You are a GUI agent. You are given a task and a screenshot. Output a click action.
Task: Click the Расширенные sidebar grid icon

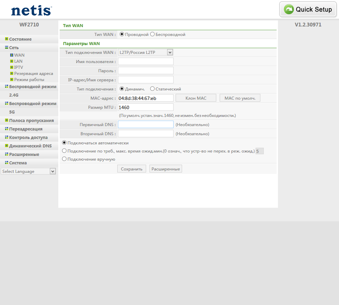6,154
